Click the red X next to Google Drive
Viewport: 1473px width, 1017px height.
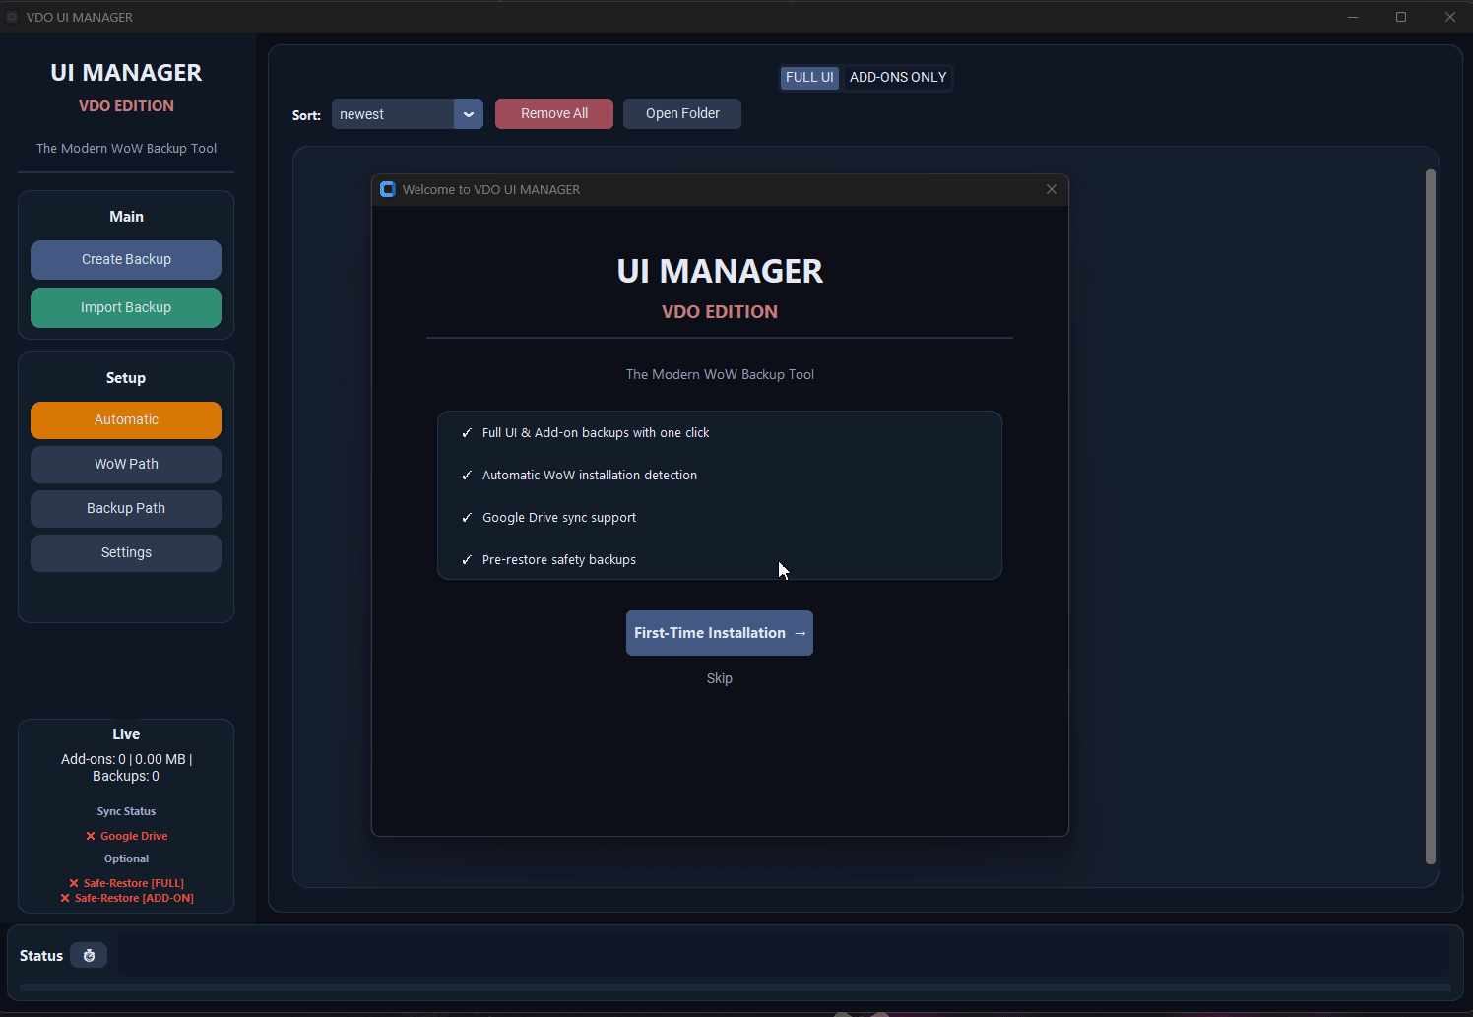click(x=91, y=836)
